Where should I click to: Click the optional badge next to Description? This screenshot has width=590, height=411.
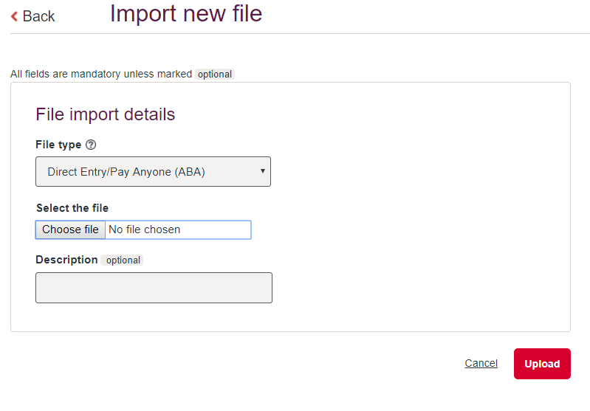(123, 260)
